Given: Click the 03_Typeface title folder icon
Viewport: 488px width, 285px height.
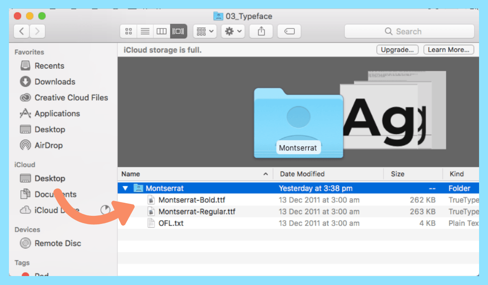Looking at the screenshot, I should (x=218, y=16).
